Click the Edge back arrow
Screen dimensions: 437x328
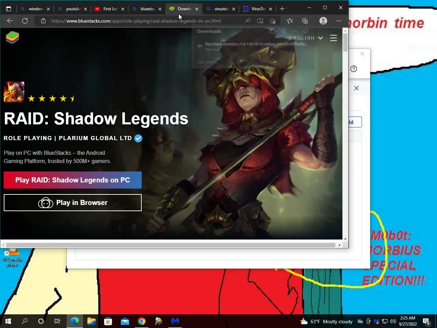tap(10, 21)
